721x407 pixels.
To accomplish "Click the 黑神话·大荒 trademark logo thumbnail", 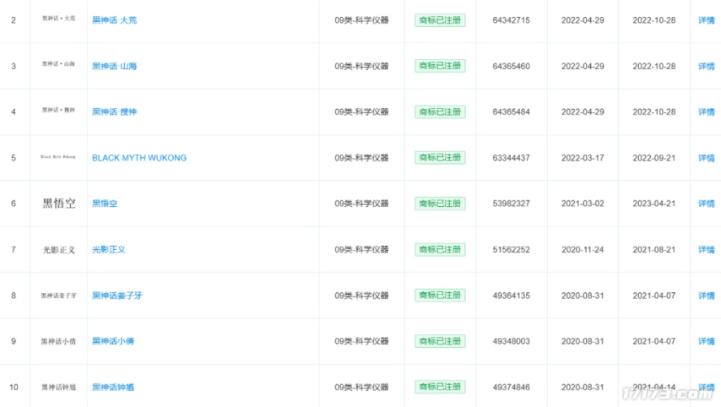I will (x=58, y=19).
